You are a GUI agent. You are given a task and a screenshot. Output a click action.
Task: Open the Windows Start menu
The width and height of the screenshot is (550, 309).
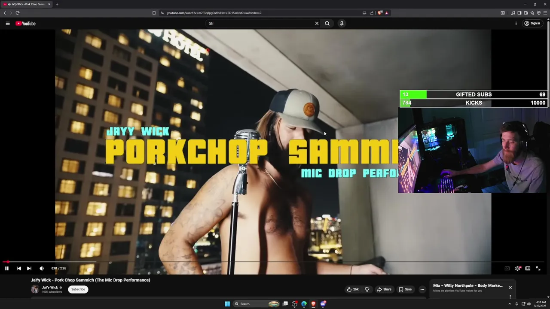227,304
